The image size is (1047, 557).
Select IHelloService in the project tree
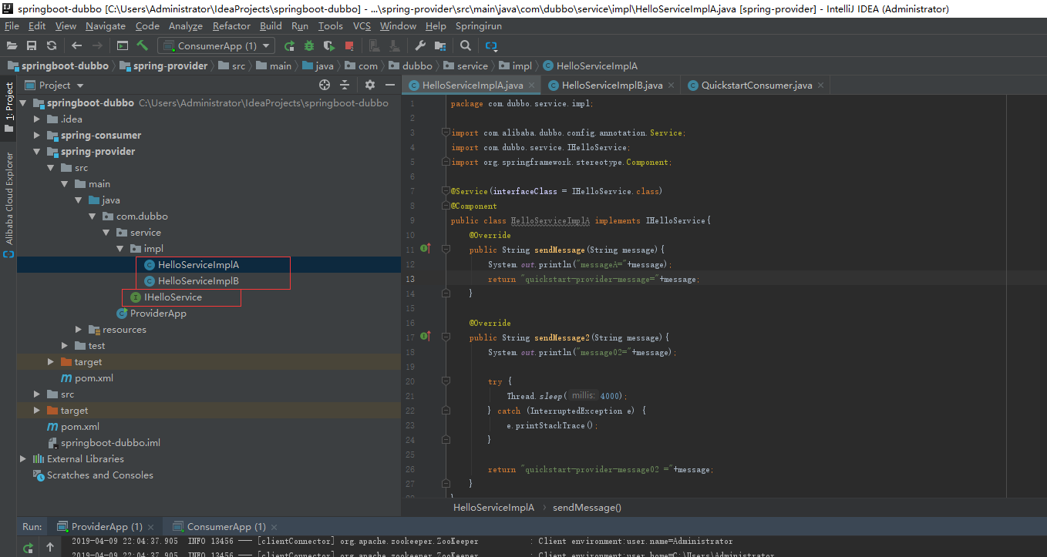[173, 297]
